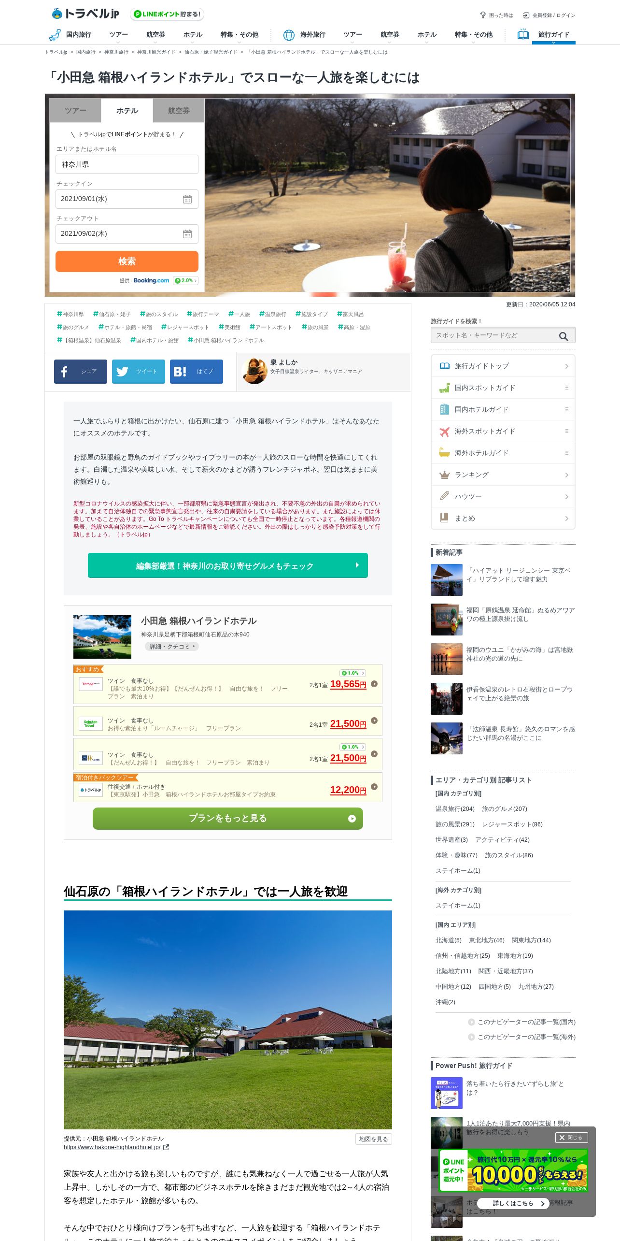Open 関東地方(144) area list

pos(531,940)
